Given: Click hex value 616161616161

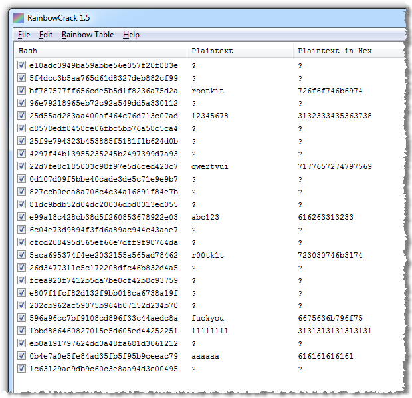Looking at the screenshot, I should [326, 356].
